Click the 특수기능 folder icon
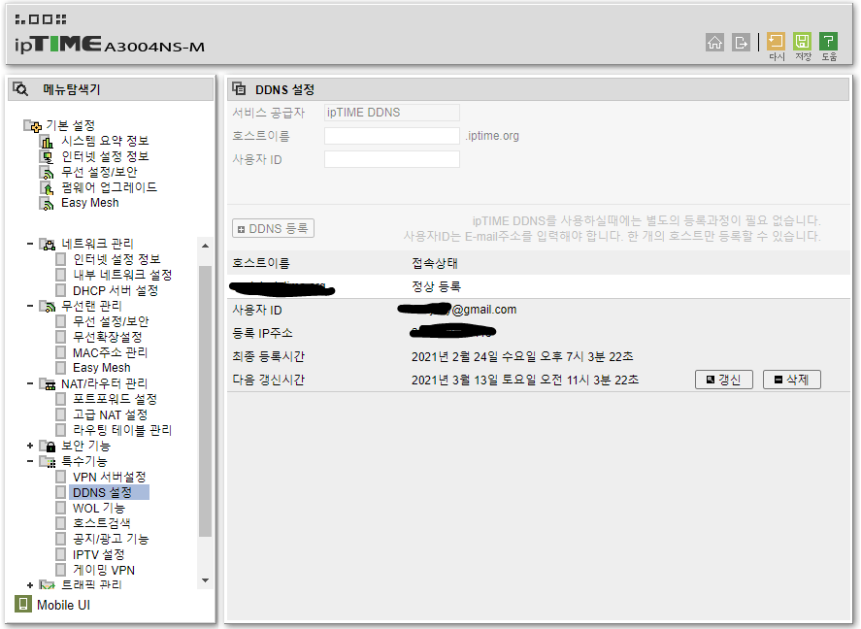This screenshot has height=629, width=861. coord(48,462)
